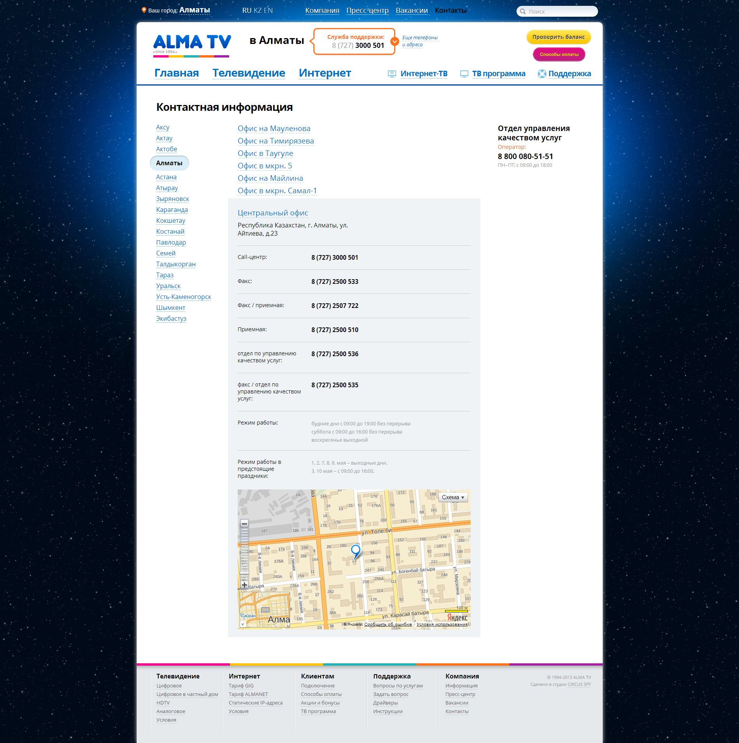Expand the "Офис в мкрн. 5" section
The width and height of the screenshot is (739, 743).
265,166
